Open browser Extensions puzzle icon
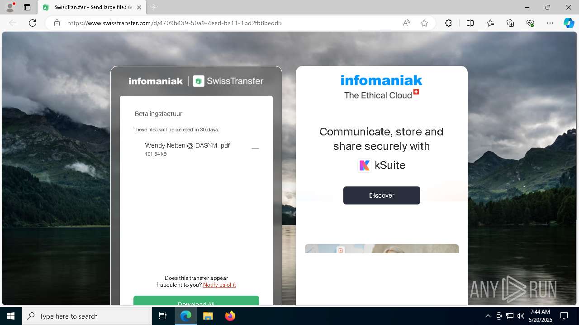579x325 pixels. (448, 23)
